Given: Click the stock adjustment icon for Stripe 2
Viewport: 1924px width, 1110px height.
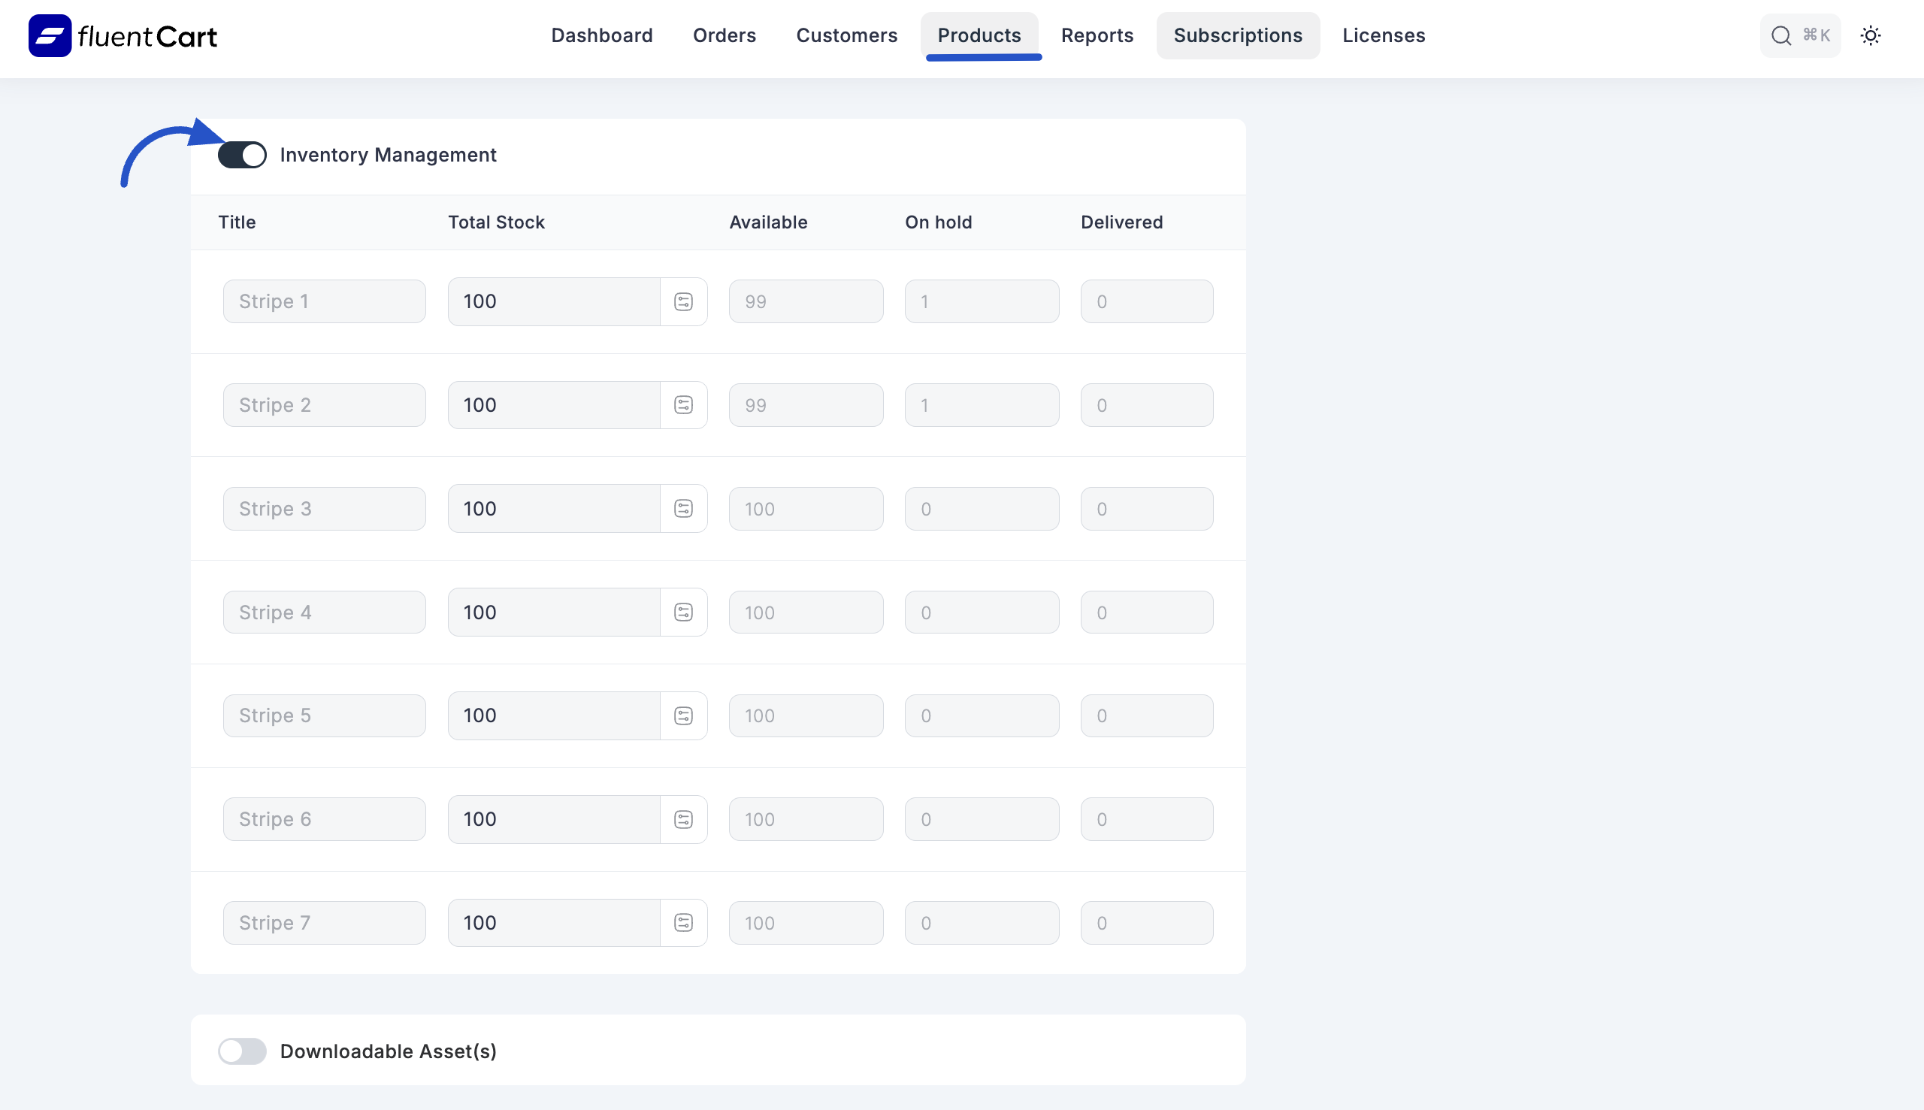Looking at the screenshot, I should 684,404.
